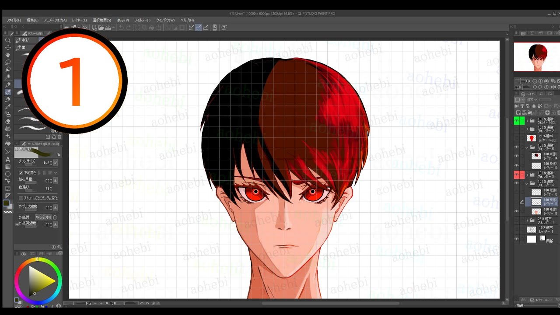This screenshot has width=560, height=315.
Task: Click the main drawing color swatch in toolbox
Action: tap(6, 203)
